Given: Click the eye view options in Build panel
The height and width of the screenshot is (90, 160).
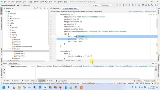Looking at the screenshot, I should (x=4, y=73).
